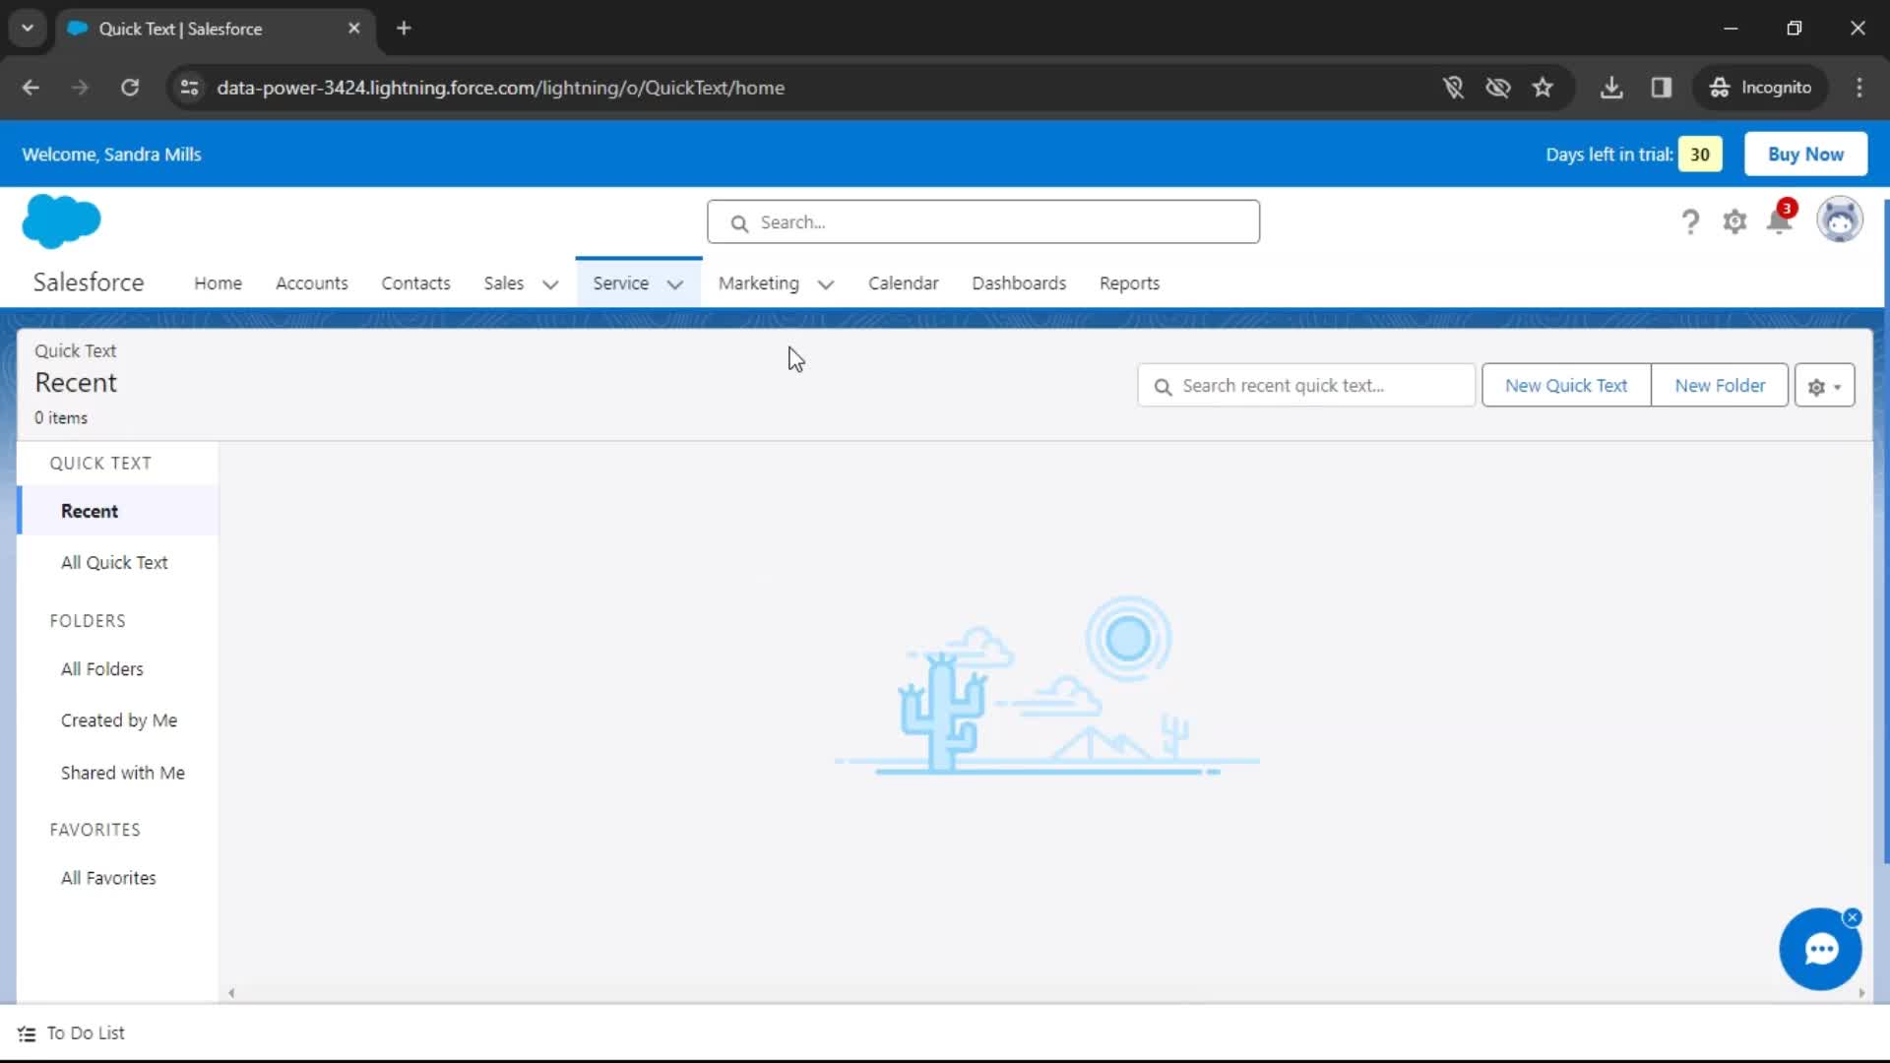Focus the Search recent quick text field
Screen dimensions: 1890x1063
(1306, 386)
